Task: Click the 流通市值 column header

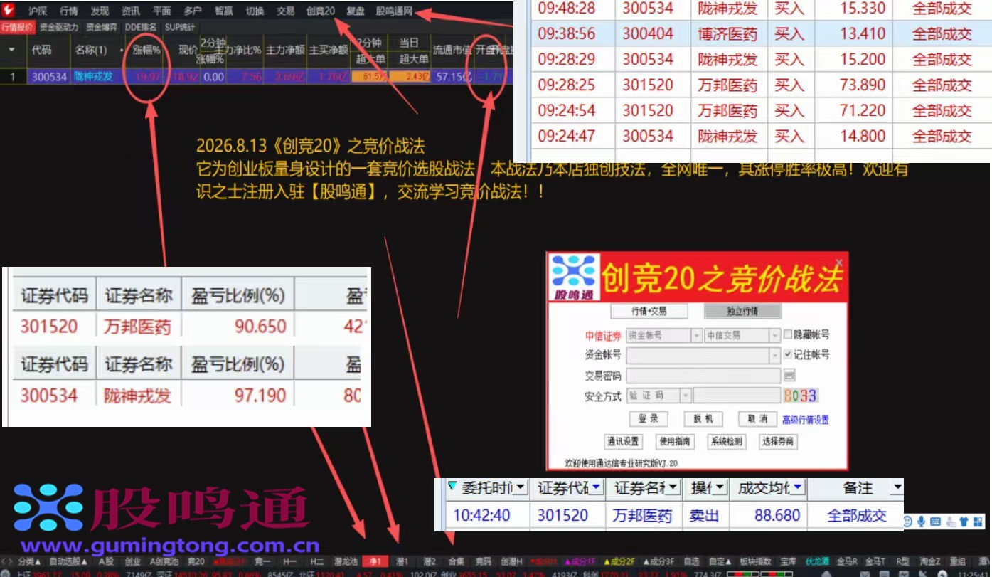Action: (452, 51)
